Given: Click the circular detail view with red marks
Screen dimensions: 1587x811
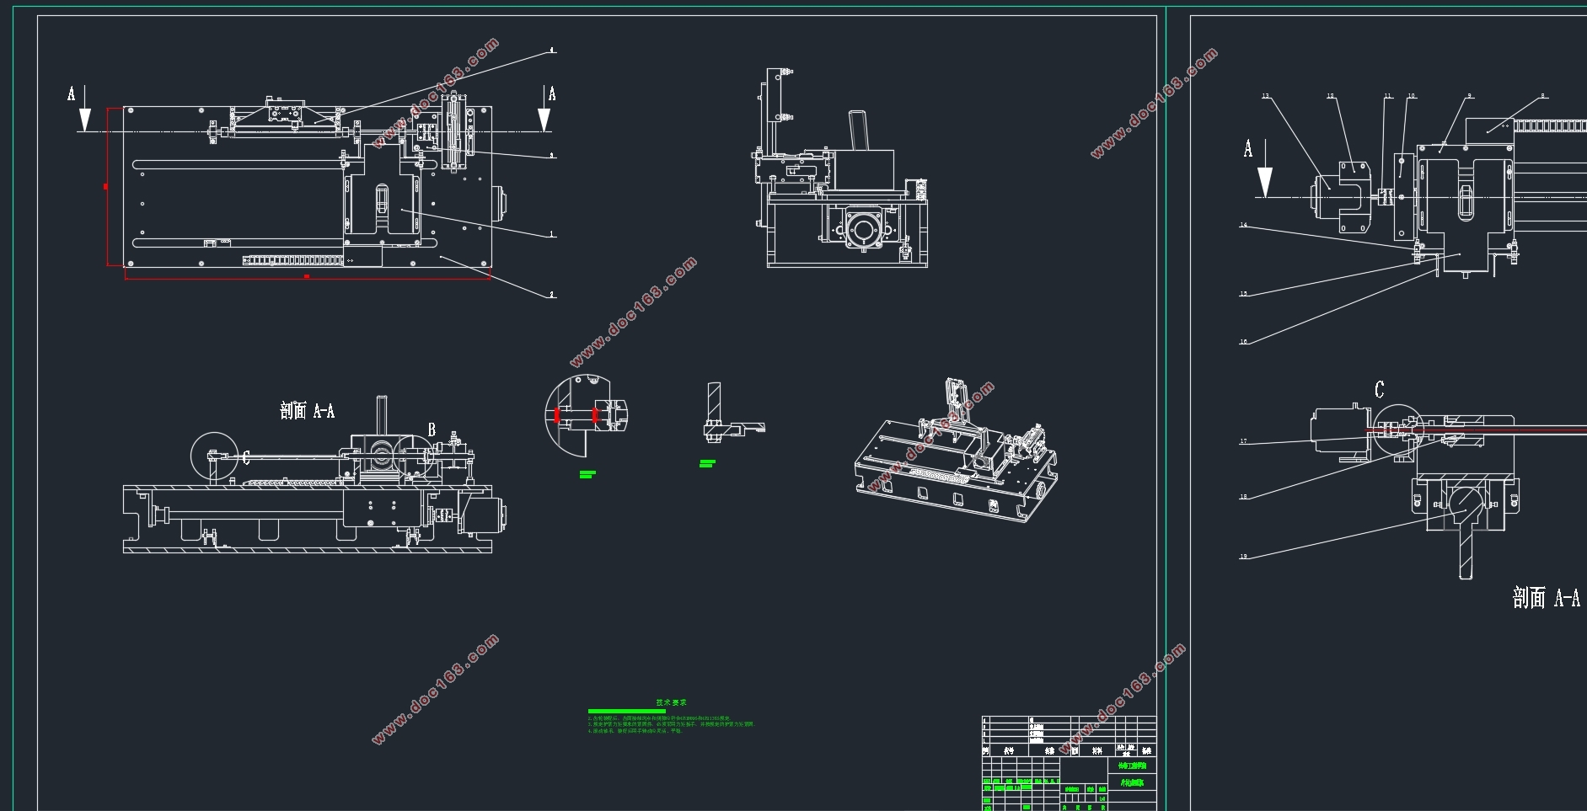Looking at the screenshot, I should (x=587, y=415).
